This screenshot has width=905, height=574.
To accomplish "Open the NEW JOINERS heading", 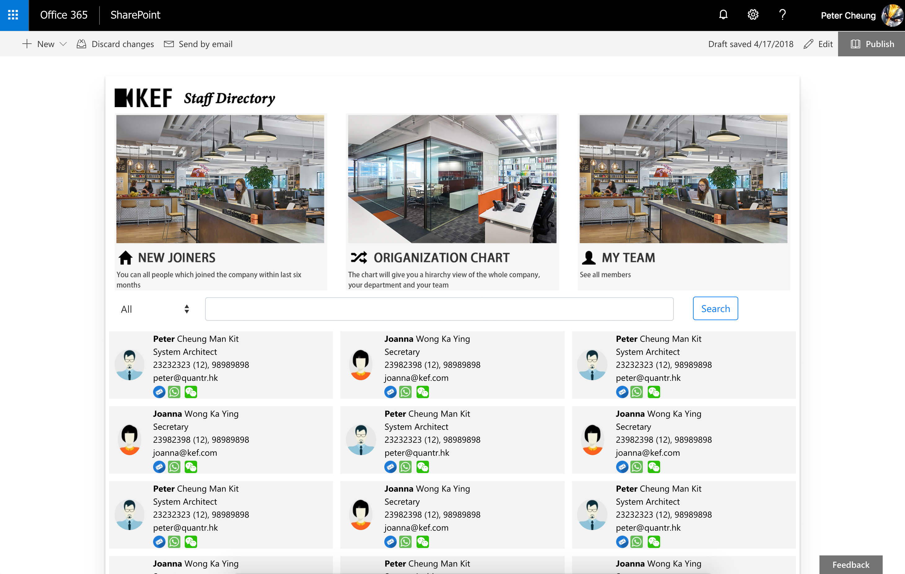I will point(177,258).
